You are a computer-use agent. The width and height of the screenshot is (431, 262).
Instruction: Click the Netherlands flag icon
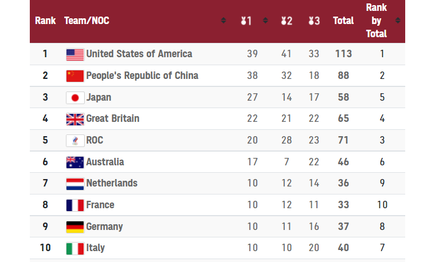pos(75,184)
